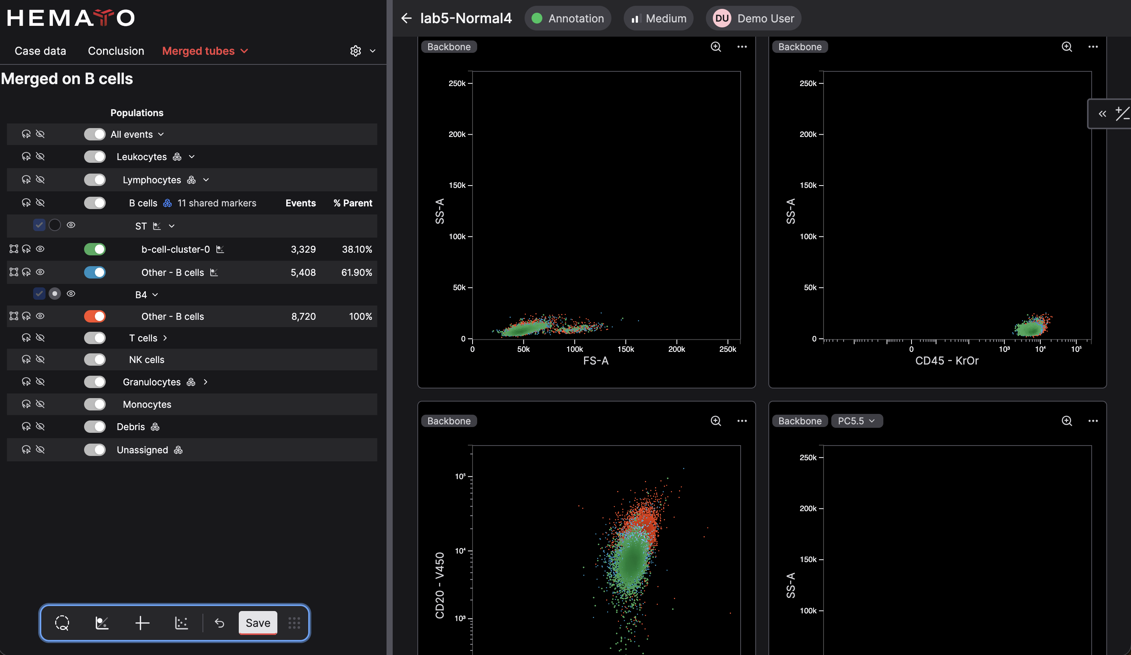Image resolution: width=1131 pixels, height=655 pixels.
Task: Collapse the All events chevron
Action: pyautogui.click(x=161, y=134)
